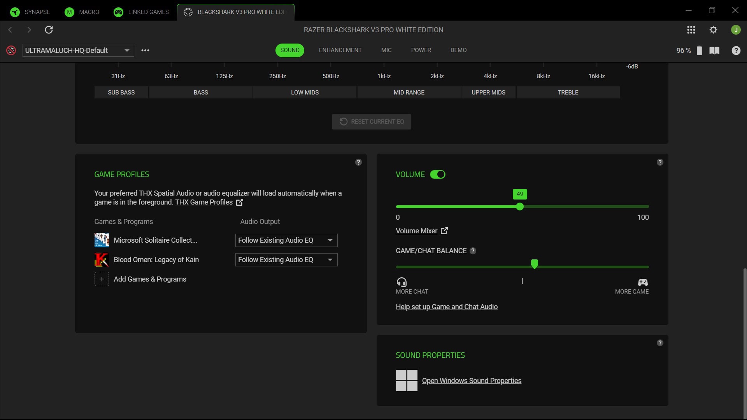Click the Blood Omen game icon
The width and height of the screenshot is (747, 420).
102,260
